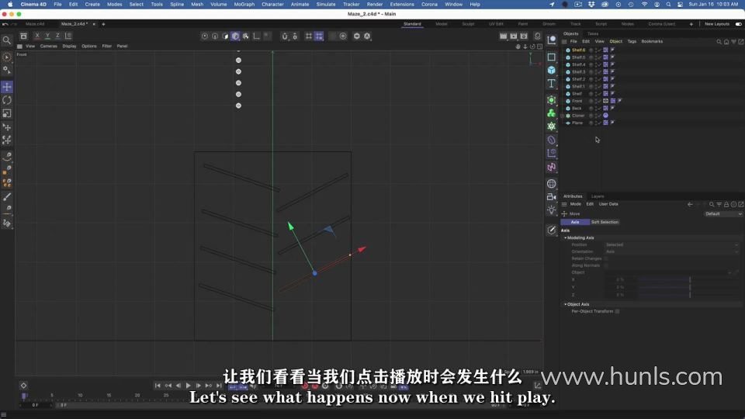Viewport: 745px width, 419px height.
Task: Select the Rotate tool in left toolbar
Action: tap(7, 100)
